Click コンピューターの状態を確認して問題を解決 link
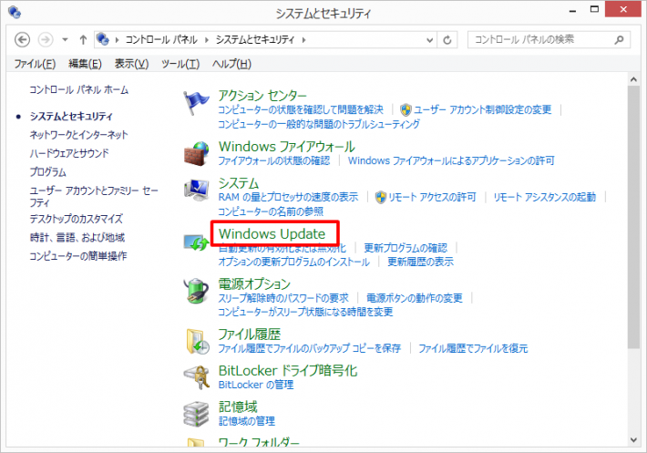The width and height of the screenshot is (647, 453). point(301,109)
